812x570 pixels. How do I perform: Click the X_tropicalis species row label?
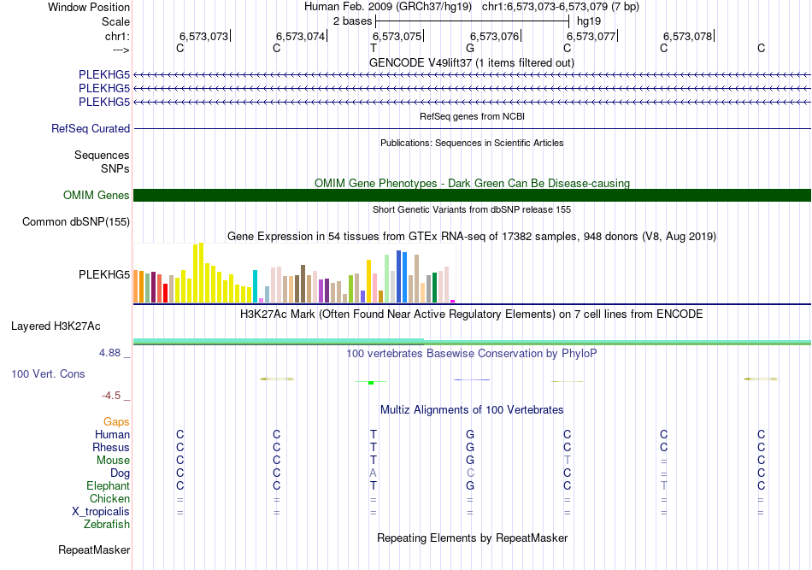(x=101, y=512)
